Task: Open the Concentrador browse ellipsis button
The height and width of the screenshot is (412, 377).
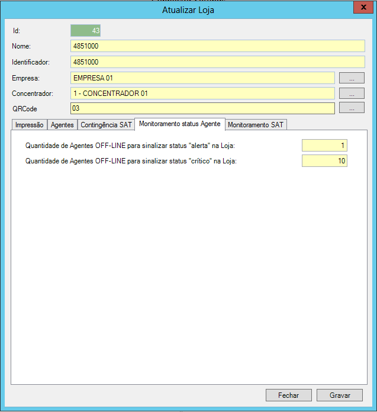Action: pos(352,93)
